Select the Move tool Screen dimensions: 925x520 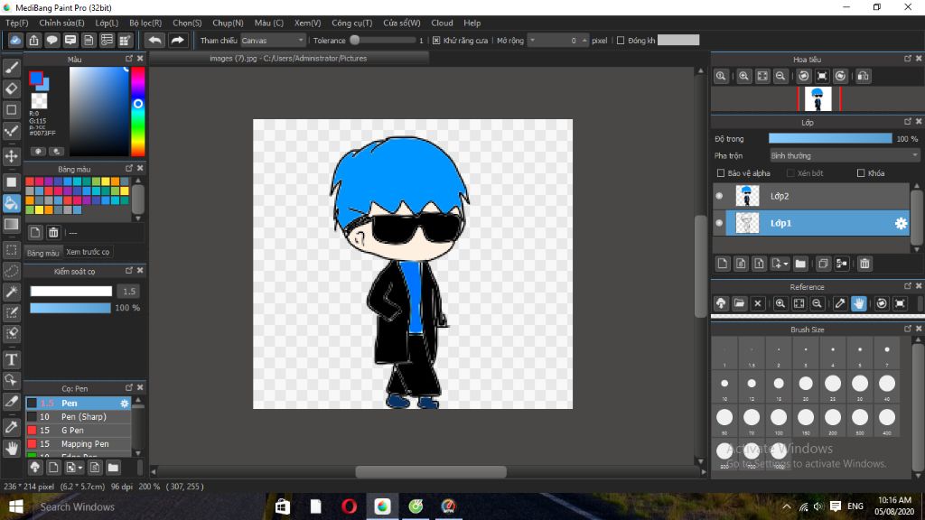[11, 156]
